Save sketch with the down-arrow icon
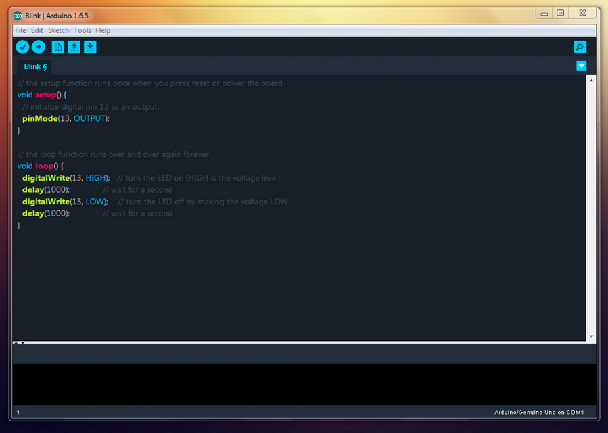Viewport: 608px width, 433px height. (90, 47)
